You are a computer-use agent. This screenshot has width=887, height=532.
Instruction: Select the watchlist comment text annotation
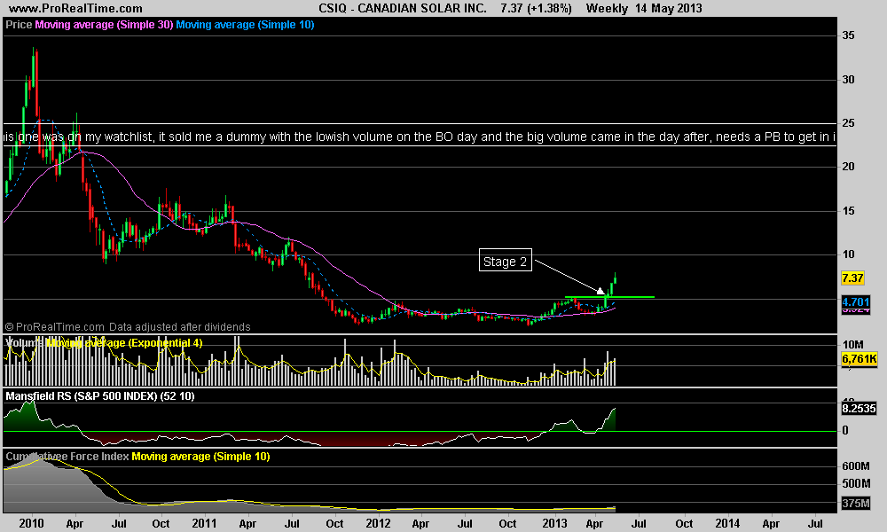(420, 137)
